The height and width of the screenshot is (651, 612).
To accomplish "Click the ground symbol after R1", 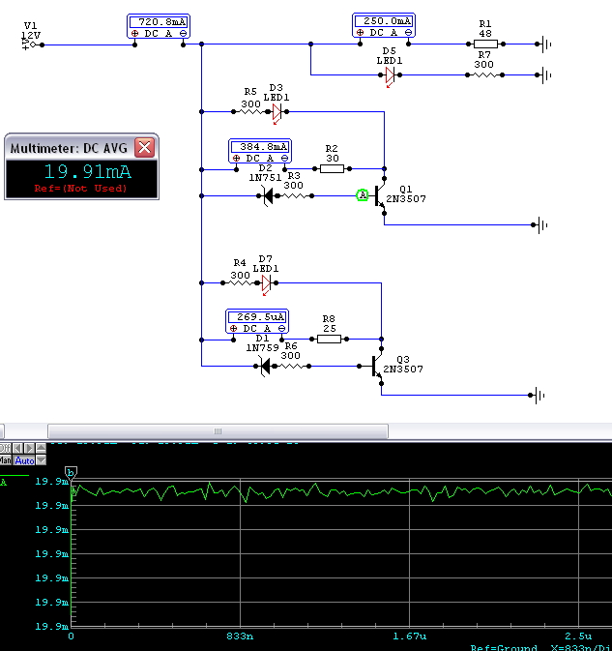I will tap(544, 44).
